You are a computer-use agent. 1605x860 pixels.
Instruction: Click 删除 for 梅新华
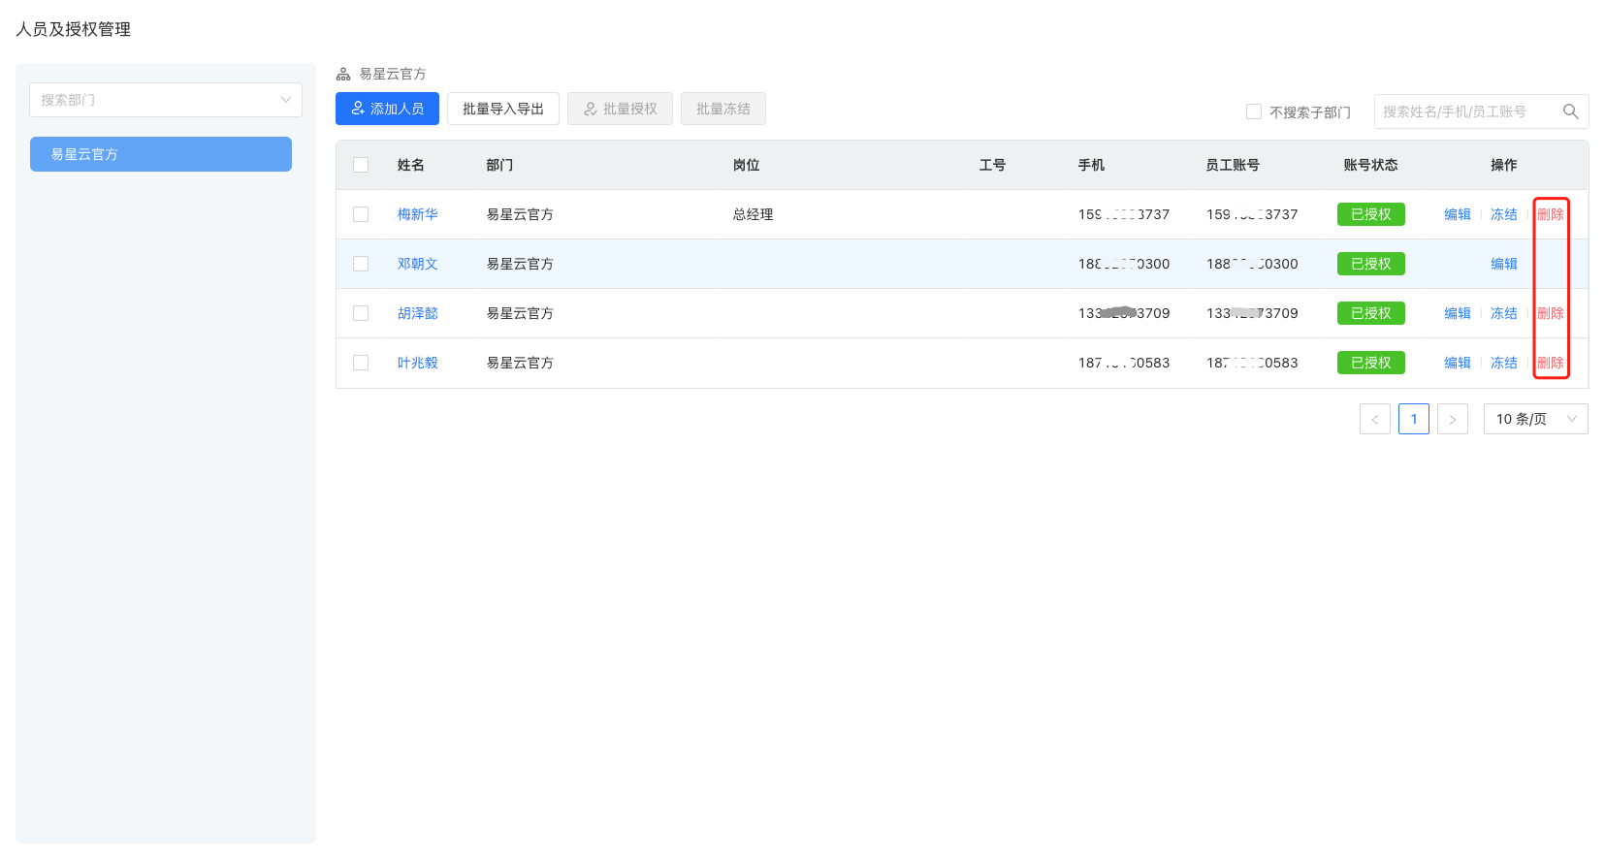(1551, 214)
